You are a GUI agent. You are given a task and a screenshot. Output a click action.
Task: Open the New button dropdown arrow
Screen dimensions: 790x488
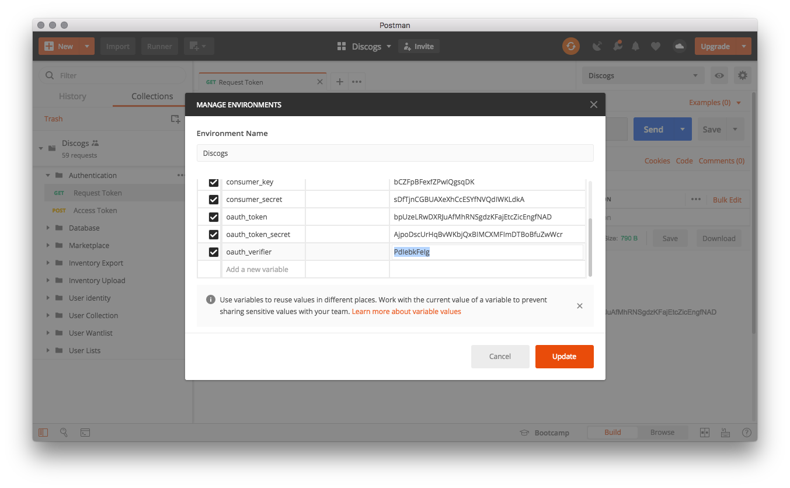point(86,46)
